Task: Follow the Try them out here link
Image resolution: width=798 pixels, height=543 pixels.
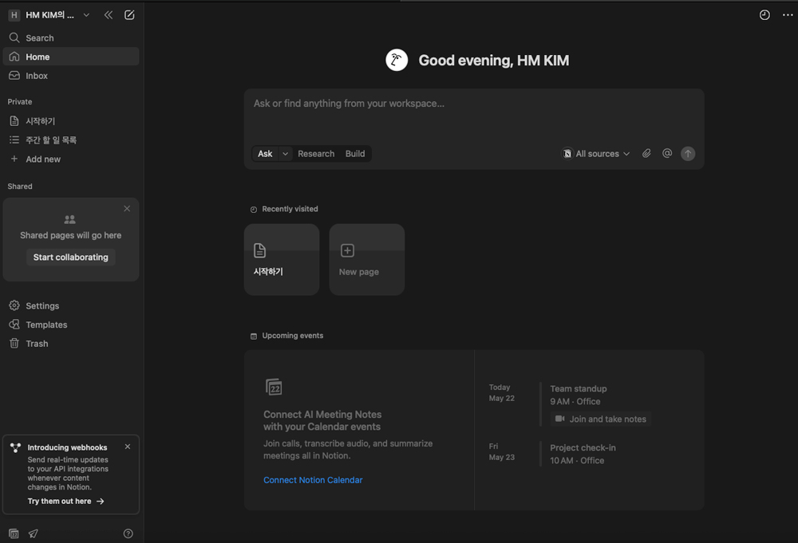Action: 65,502
